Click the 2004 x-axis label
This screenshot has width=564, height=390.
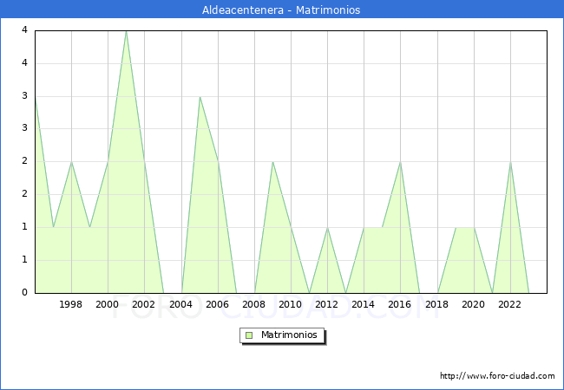pos(181,304)
